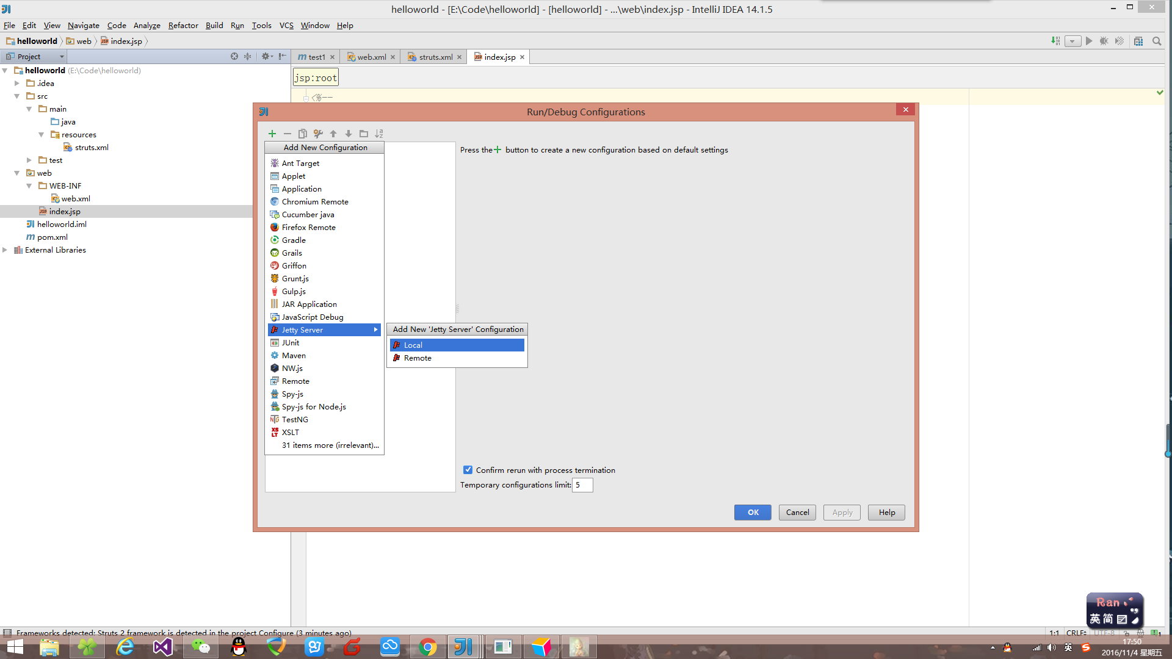Viewport: 1172px width, 659px height.
Task: Click the Create New Folder icon in dialog
Action: click(364, 134)
